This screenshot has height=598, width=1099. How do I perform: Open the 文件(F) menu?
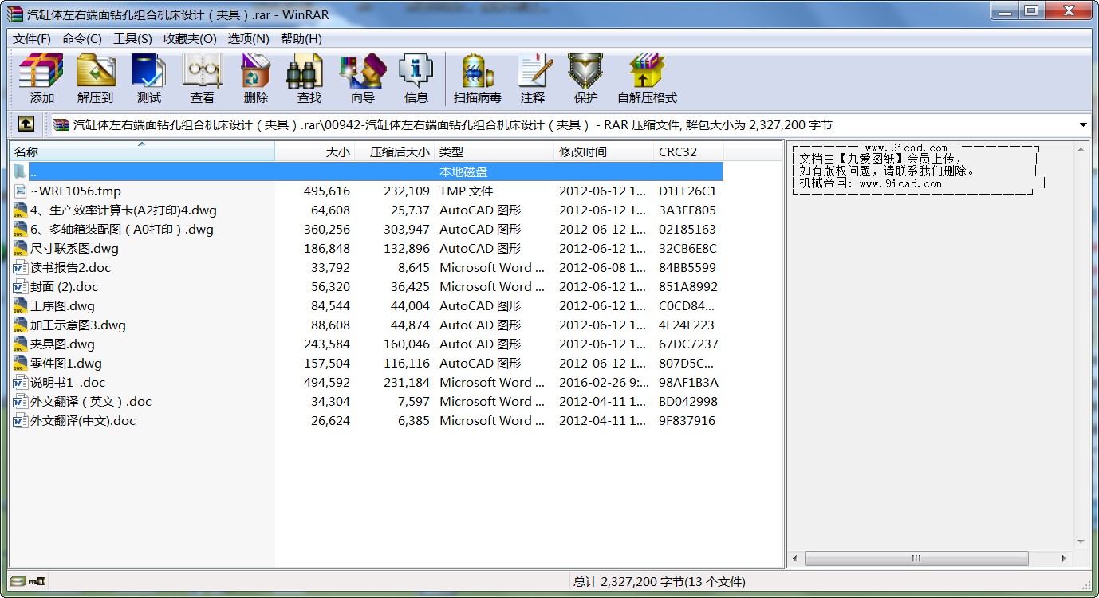tap(32, 39)
